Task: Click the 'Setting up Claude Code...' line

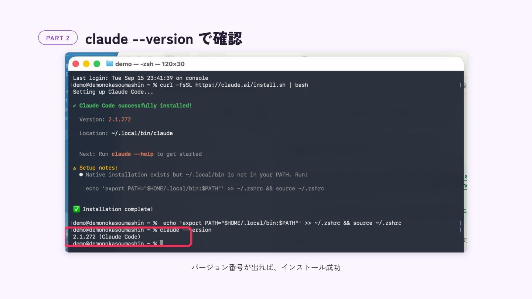Action: click(x=113, y=92)
